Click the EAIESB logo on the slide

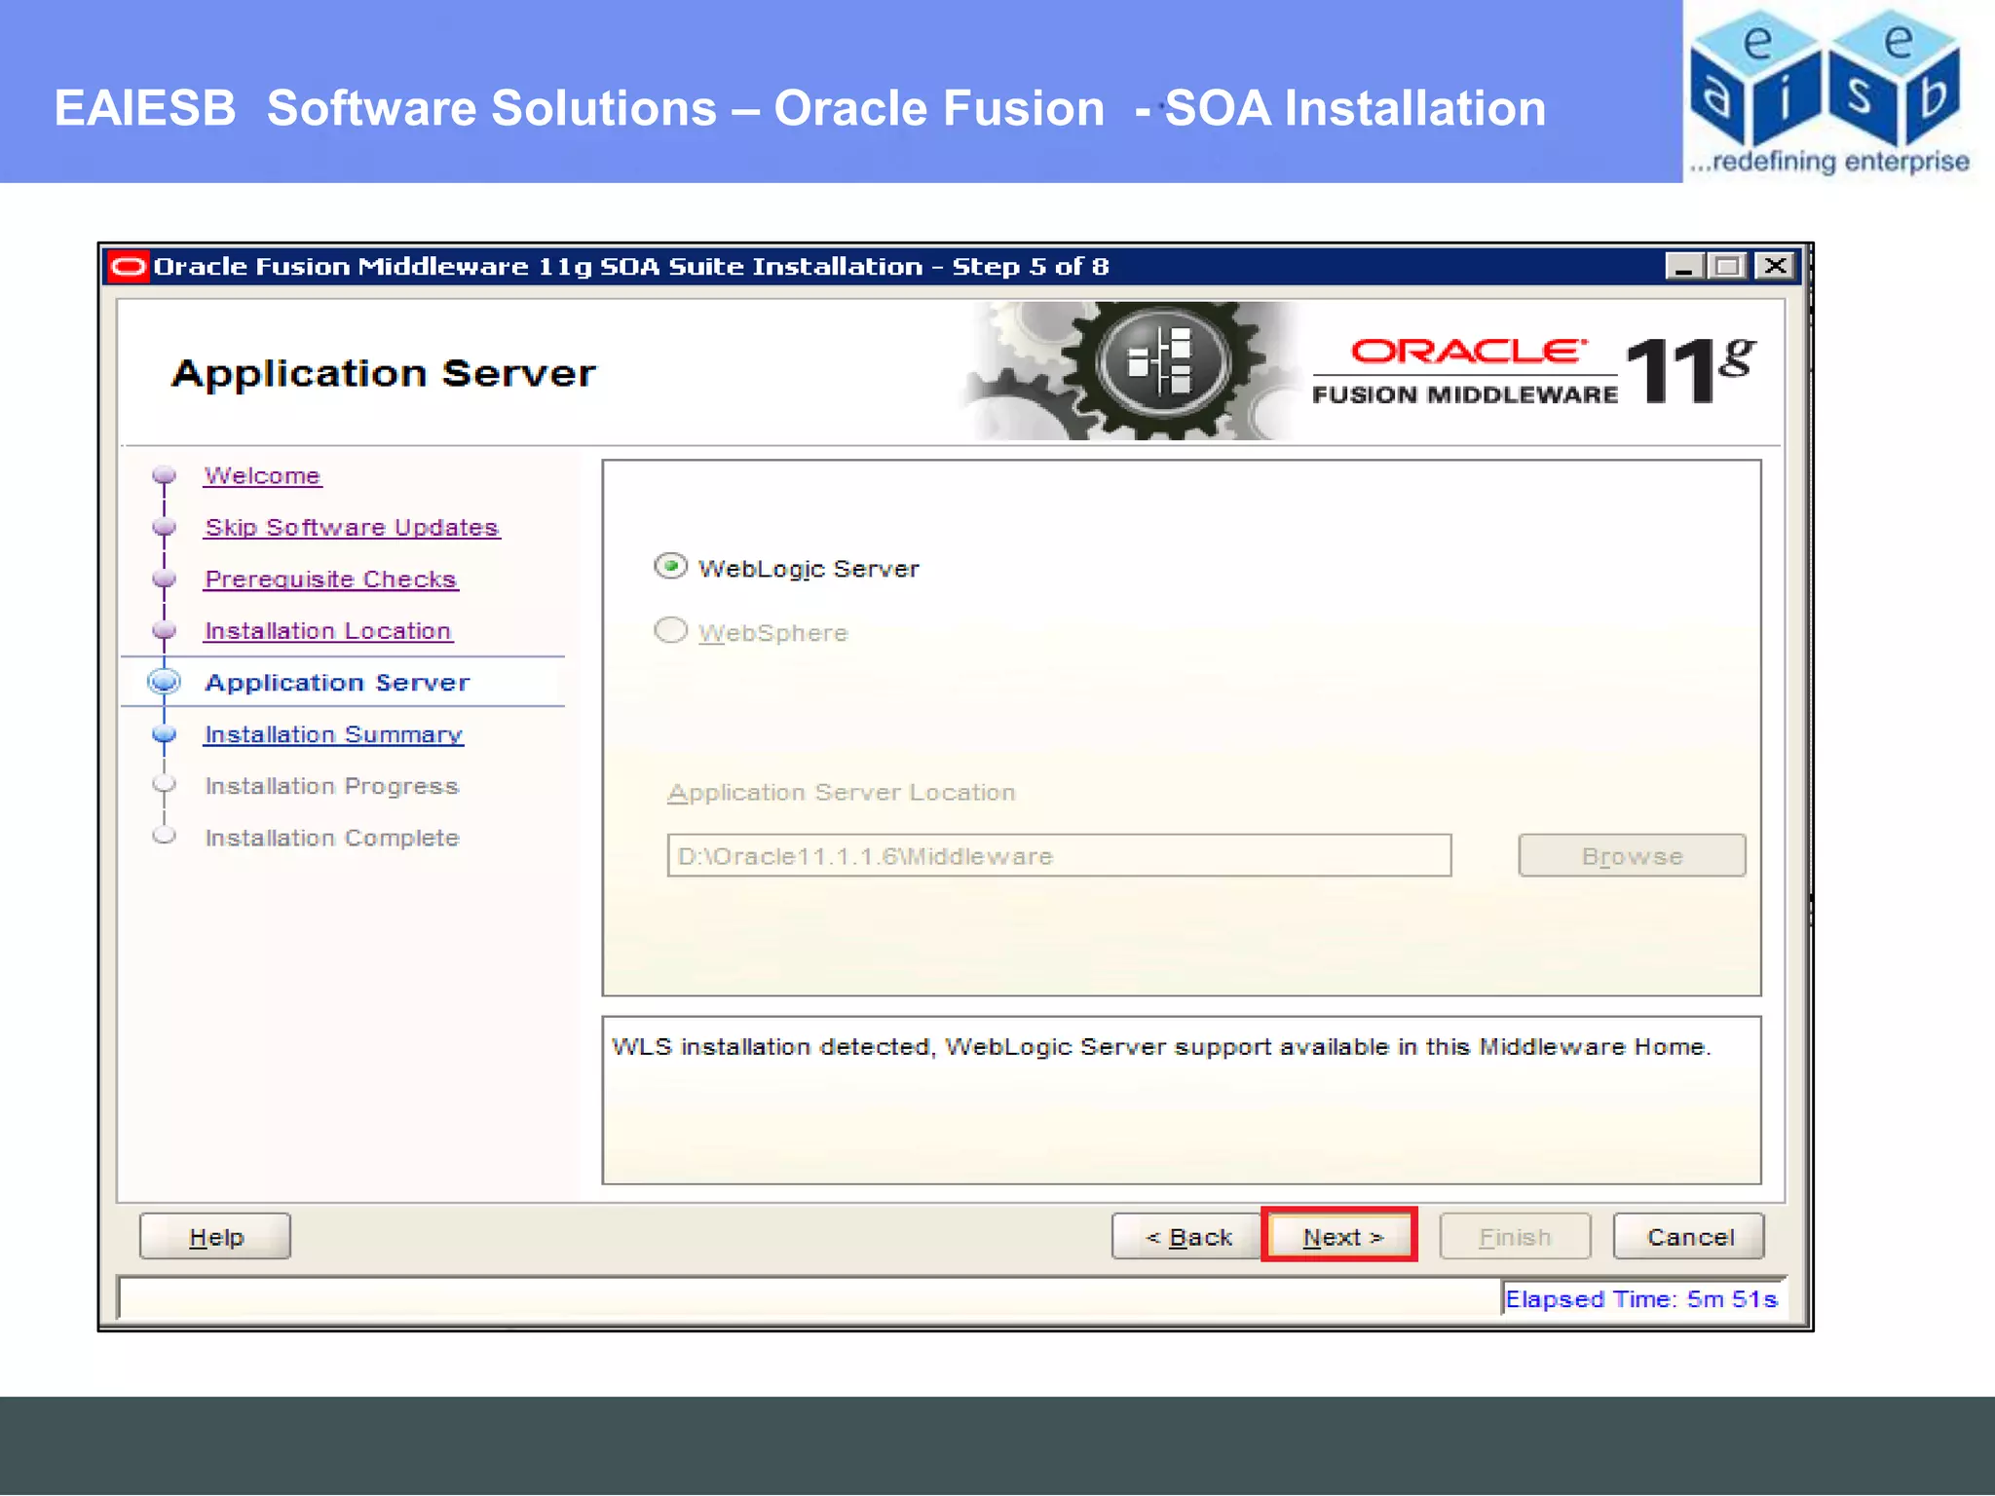(1828, 91)
